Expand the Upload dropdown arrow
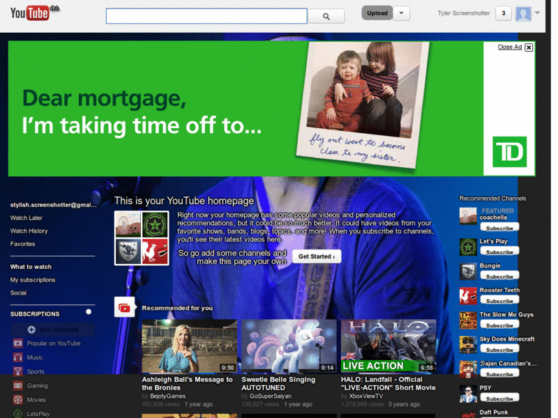Viewport: 558px width, 418px height. (x=402, y=13)
